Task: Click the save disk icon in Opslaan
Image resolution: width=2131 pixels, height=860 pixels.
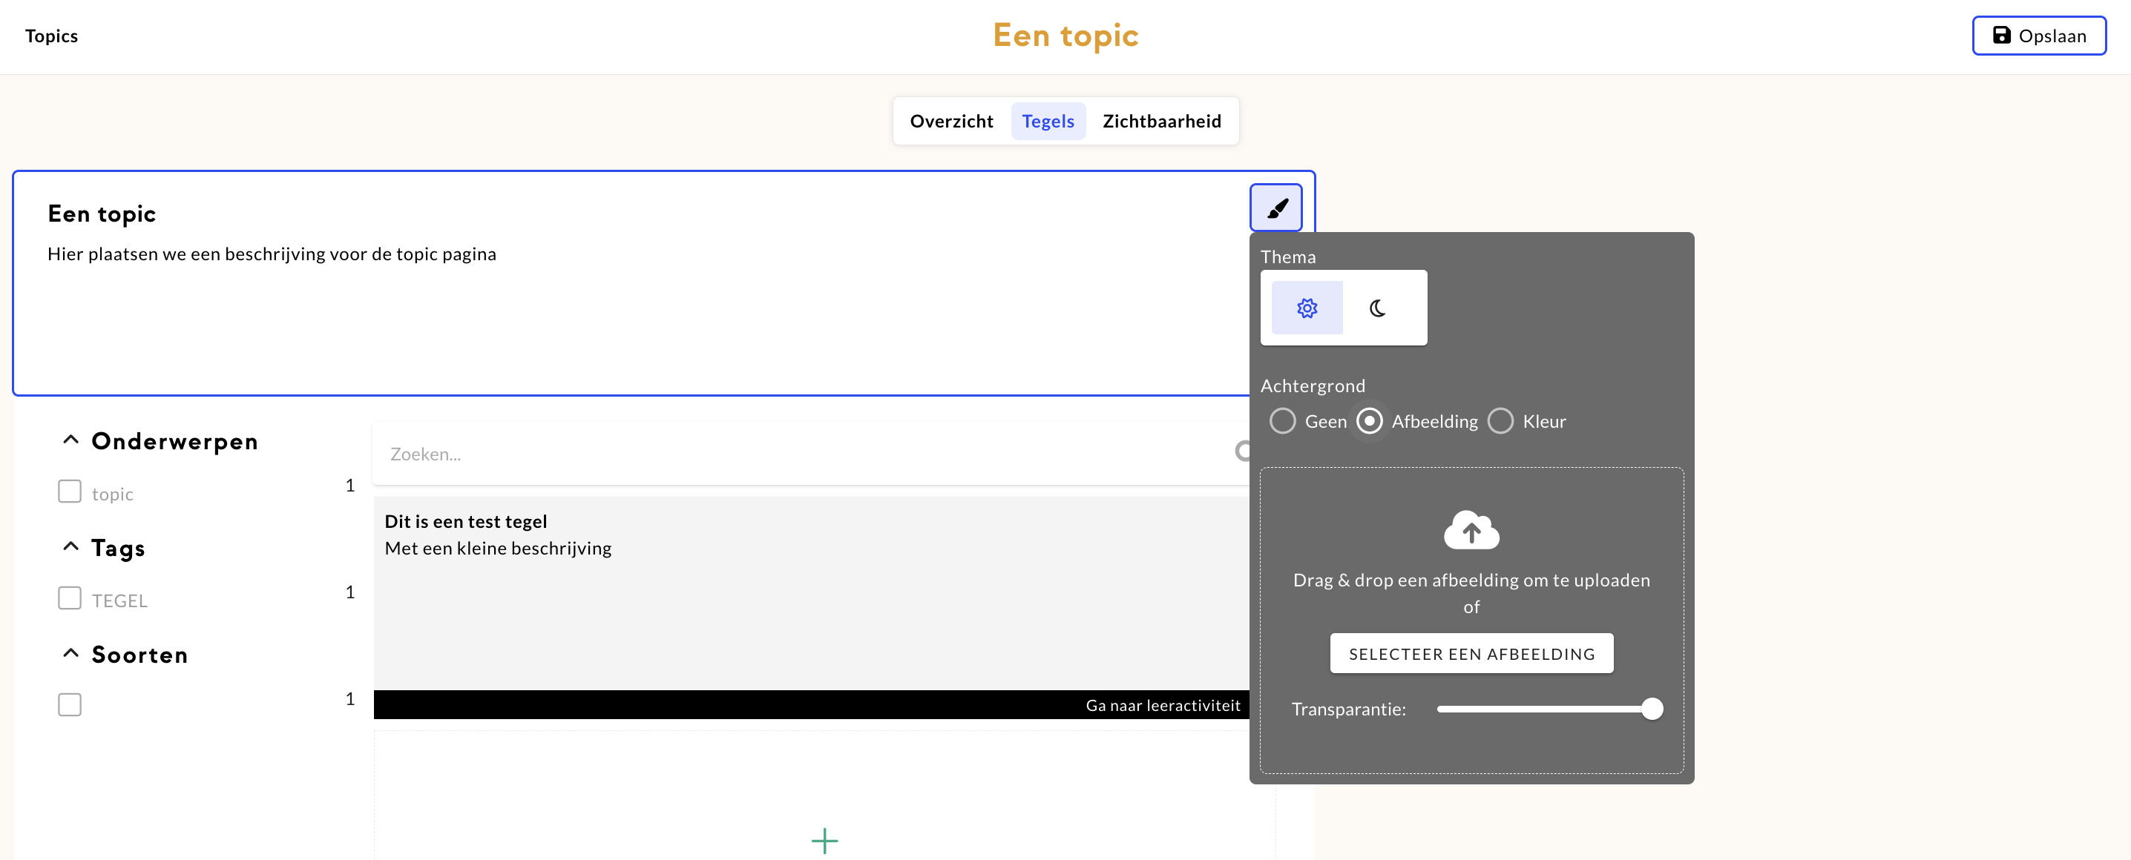Action: [x=2000, y=36]
